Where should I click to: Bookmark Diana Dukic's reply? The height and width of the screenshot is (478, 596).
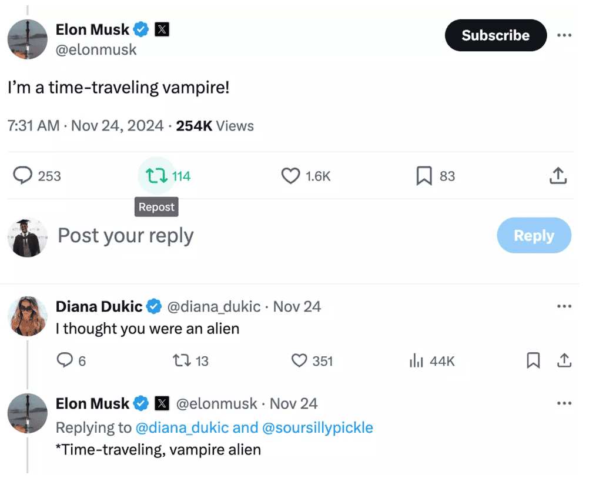point(533,361)
